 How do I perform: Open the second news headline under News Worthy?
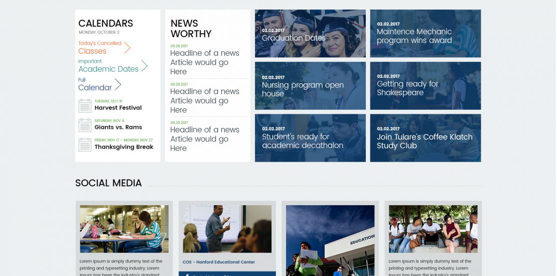tap(205, 100)
